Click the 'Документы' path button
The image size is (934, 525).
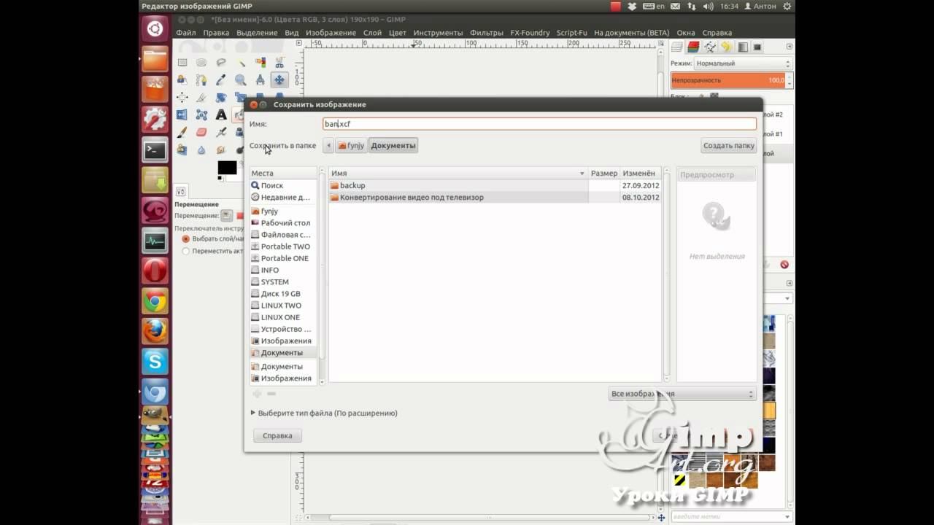393,146
